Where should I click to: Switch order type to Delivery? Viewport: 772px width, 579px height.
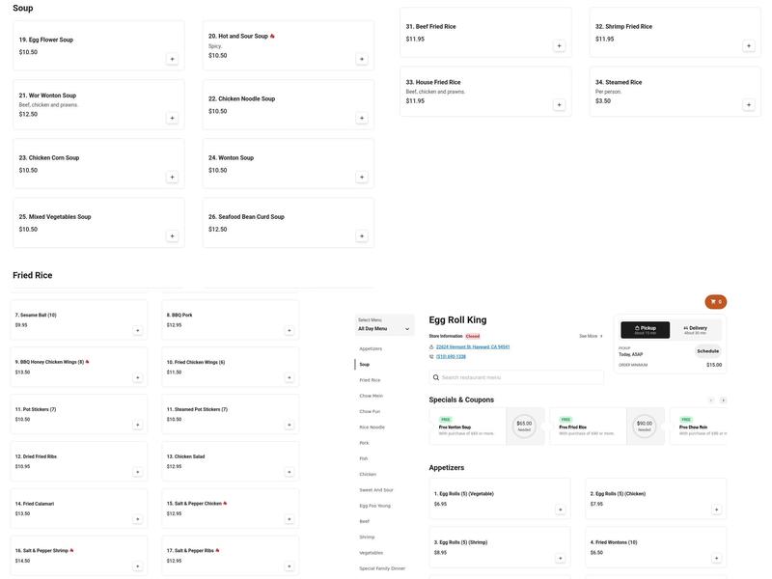click(695, 330)
